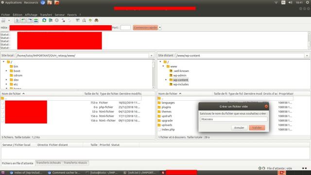Click Valider to create the file

coord(257,127)
